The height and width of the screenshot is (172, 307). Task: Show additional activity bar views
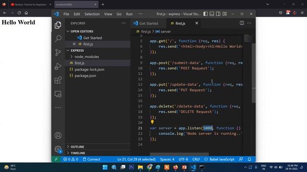coord(58,107)
